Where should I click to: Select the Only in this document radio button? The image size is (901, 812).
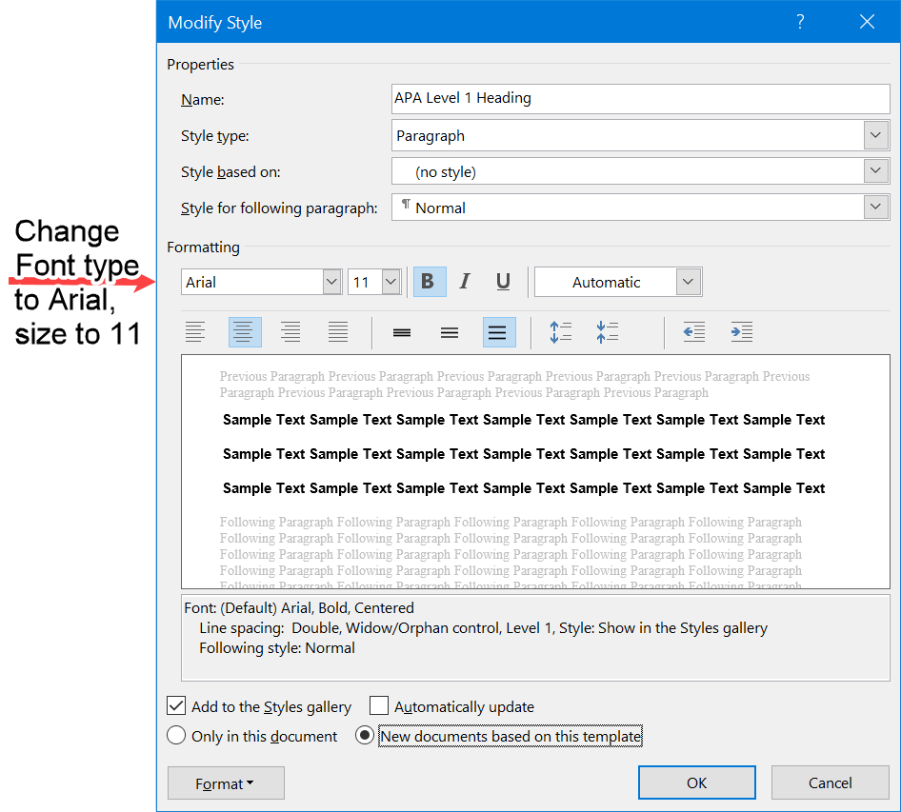(175, 735)
